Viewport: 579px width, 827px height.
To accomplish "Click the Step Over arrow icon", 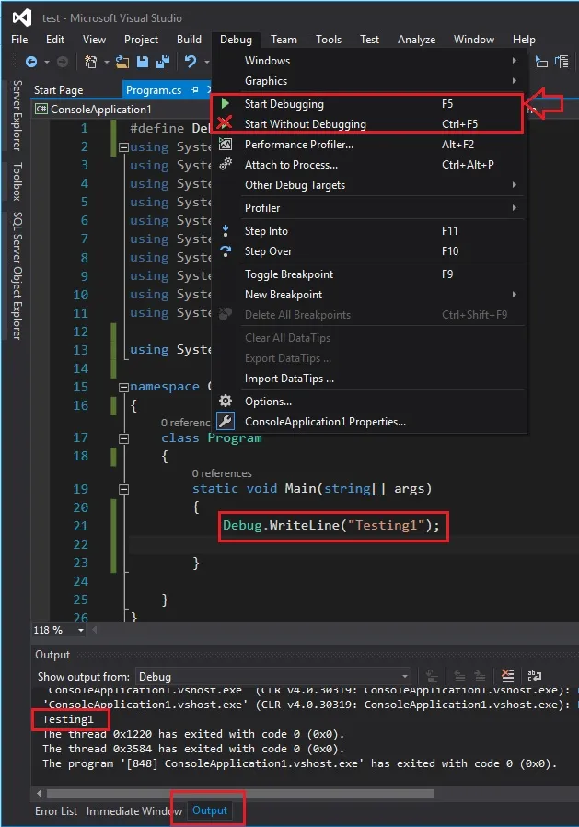I will [226, 251].
